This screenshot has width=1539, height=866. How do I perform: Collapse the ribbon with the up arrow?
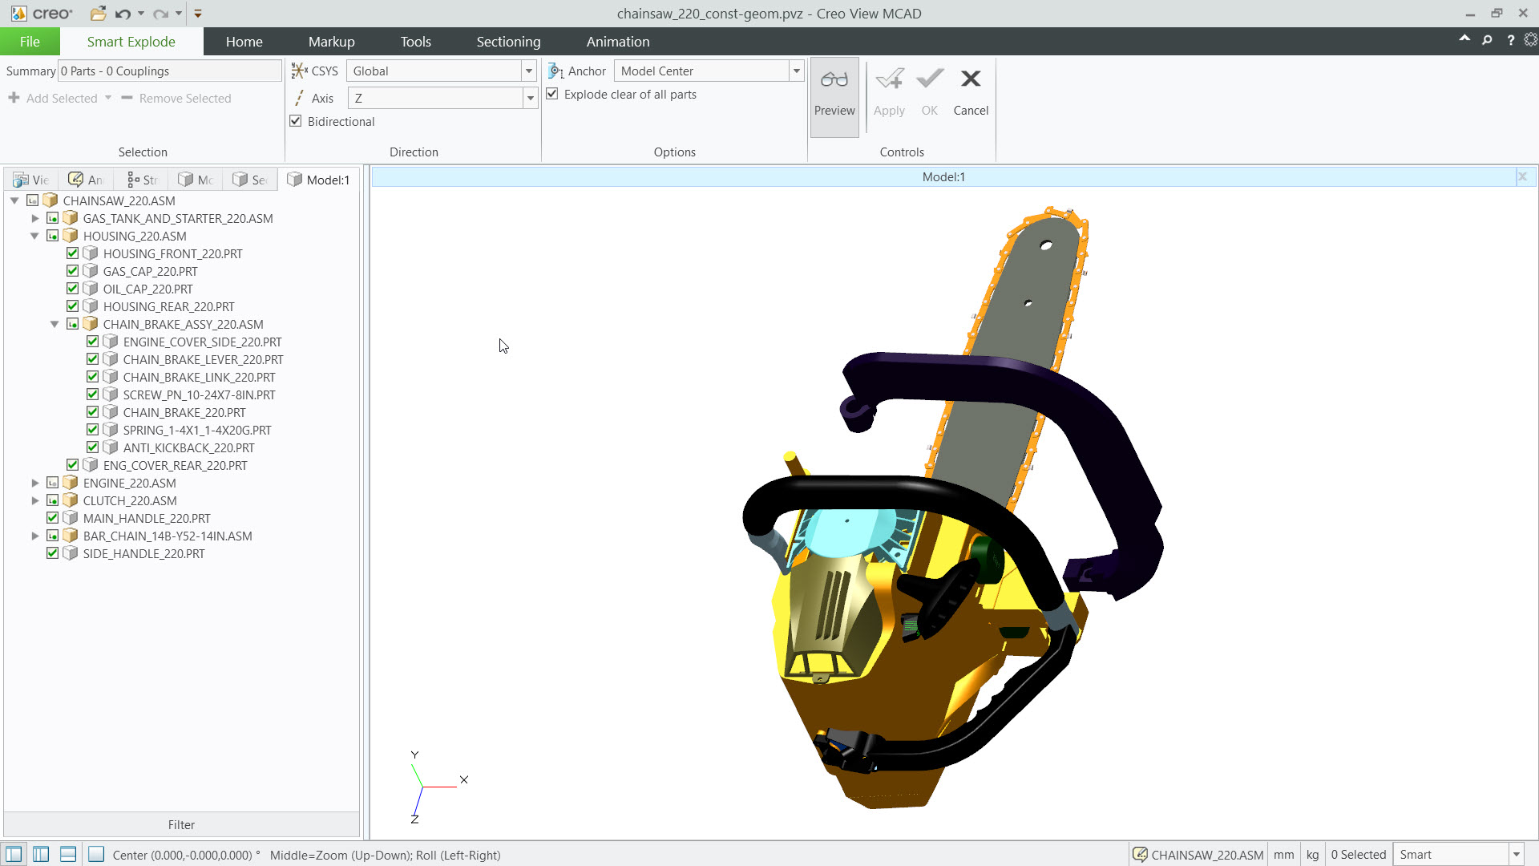(1464, 38)
